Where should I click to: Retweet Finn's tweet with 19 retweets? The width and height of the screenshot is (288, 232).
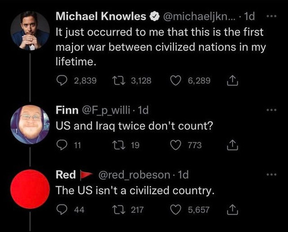pyautogui.click(x=119, y=145)
